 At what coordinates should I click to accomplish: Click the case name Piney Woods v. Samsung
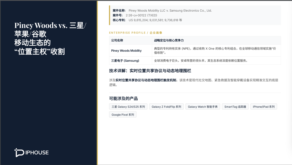point(170,11)
